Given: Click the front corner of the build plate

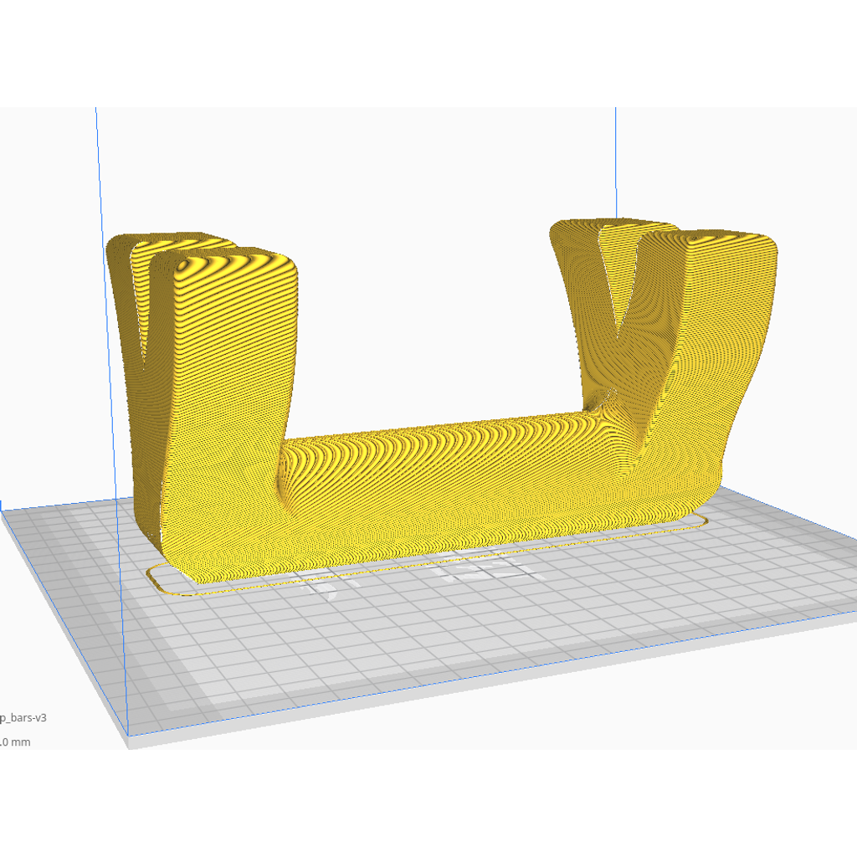Looking at the screenshot, I should coord(129,739).
